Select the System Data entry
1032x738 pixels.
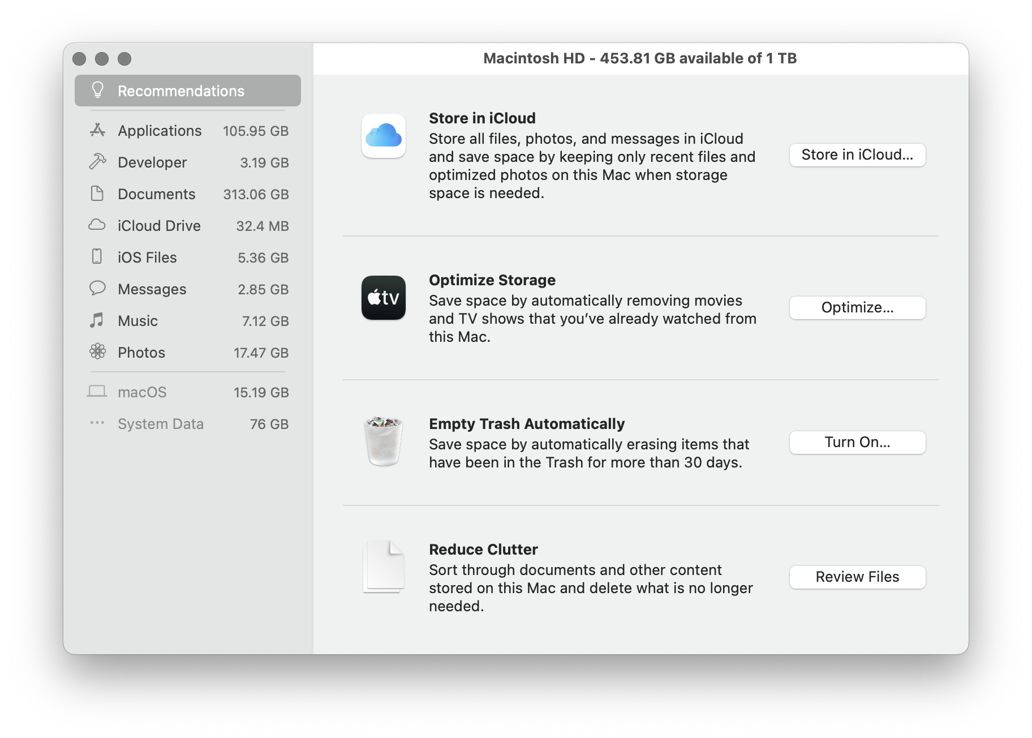click(188, 424)
